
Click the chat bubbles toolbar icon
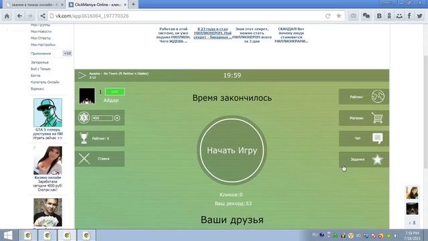tap(366, 16)
